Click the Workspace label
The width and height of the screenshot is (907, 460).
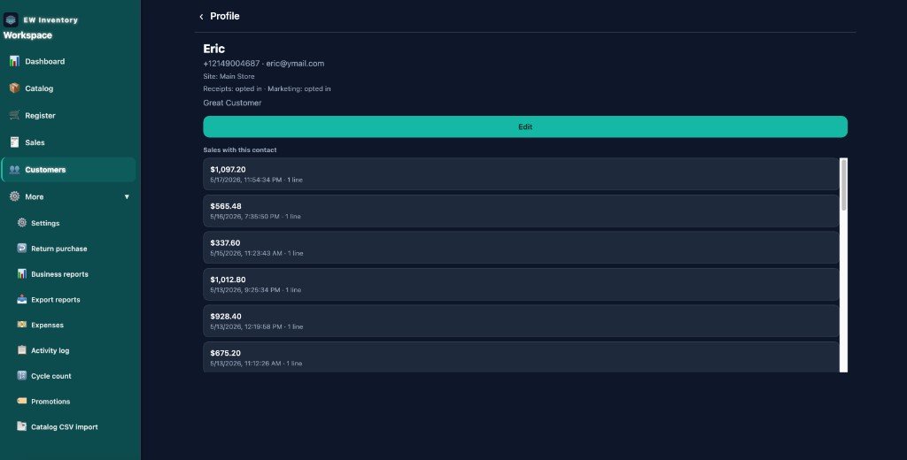[27, 35]
